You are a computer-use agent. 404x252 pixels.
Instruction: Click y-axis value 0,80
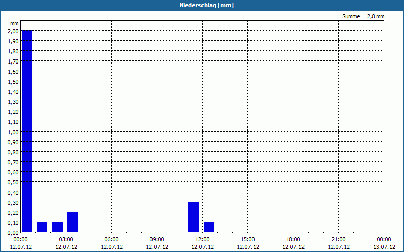(14, 152)
